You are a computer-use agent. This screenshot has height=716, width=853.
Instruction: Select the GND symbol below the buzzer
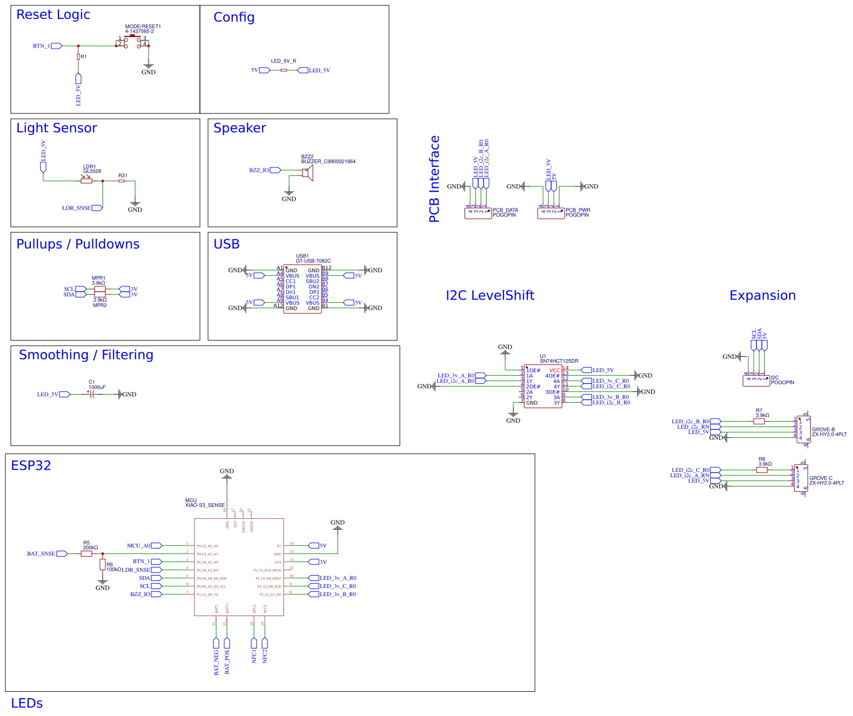point(289,195)
